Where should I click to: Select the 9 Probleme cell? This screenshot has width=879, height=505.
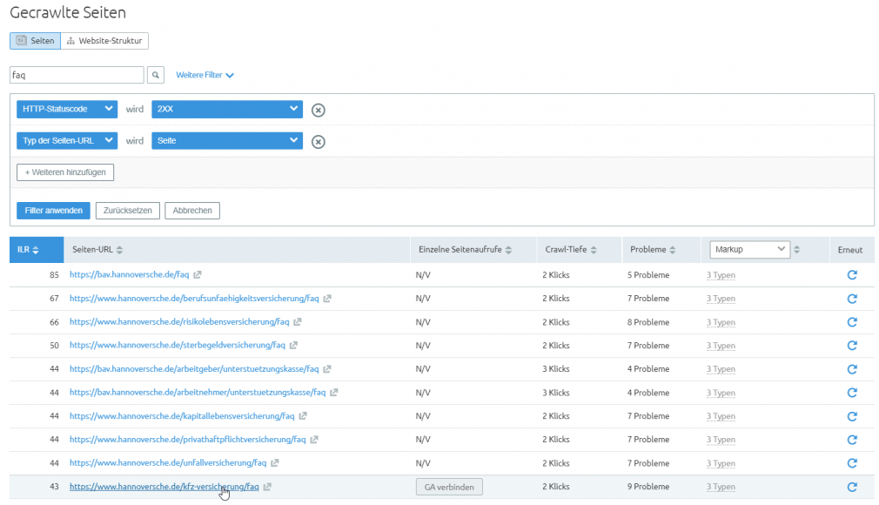(x=648, y=487)
